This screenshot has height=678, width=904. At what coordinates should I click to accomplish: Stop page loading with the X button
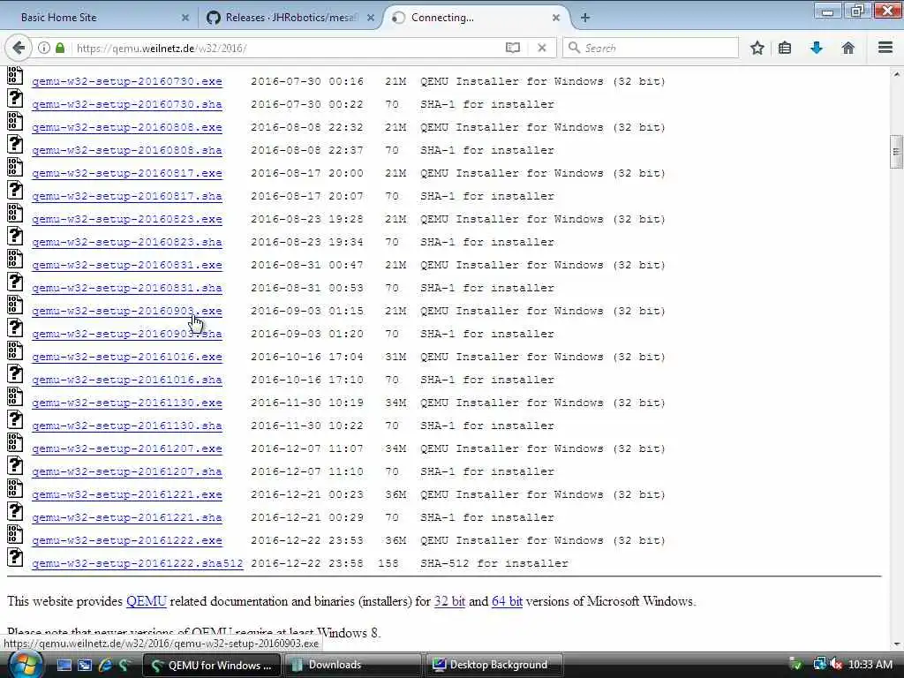point(542,48)
